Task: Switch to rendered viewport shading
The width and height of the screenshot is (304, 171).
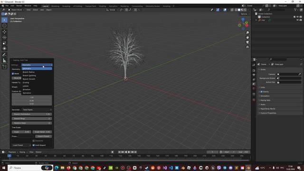Action: pyautogui.click(x=245, y=10)
